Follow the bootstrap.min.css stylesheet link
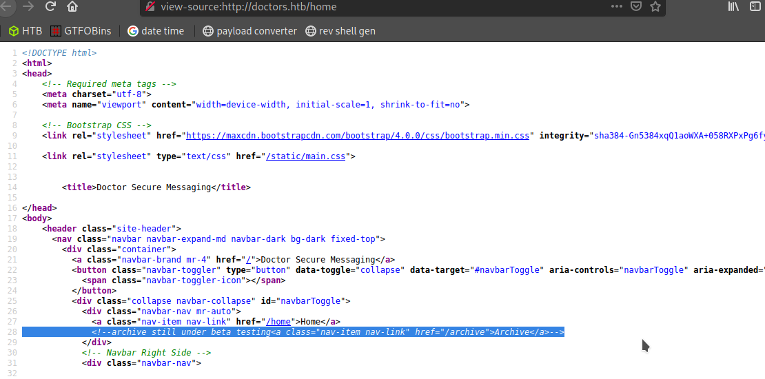Viewport: 765px width, 379px height. 357,136
